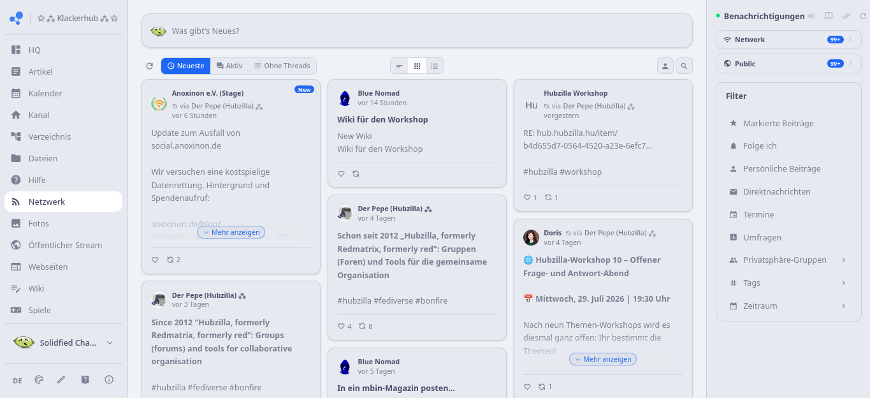Expand Anoxinon post with Mehr anzeigen
The image size is (870, 398).
[x=231, y=232]
